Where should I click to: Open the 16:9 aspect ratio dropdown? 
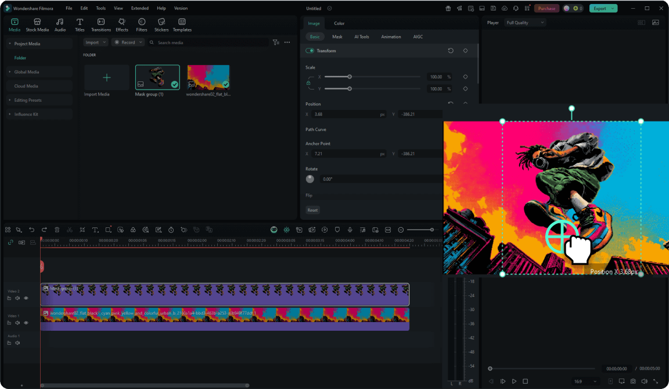click(x=585, y=381)
